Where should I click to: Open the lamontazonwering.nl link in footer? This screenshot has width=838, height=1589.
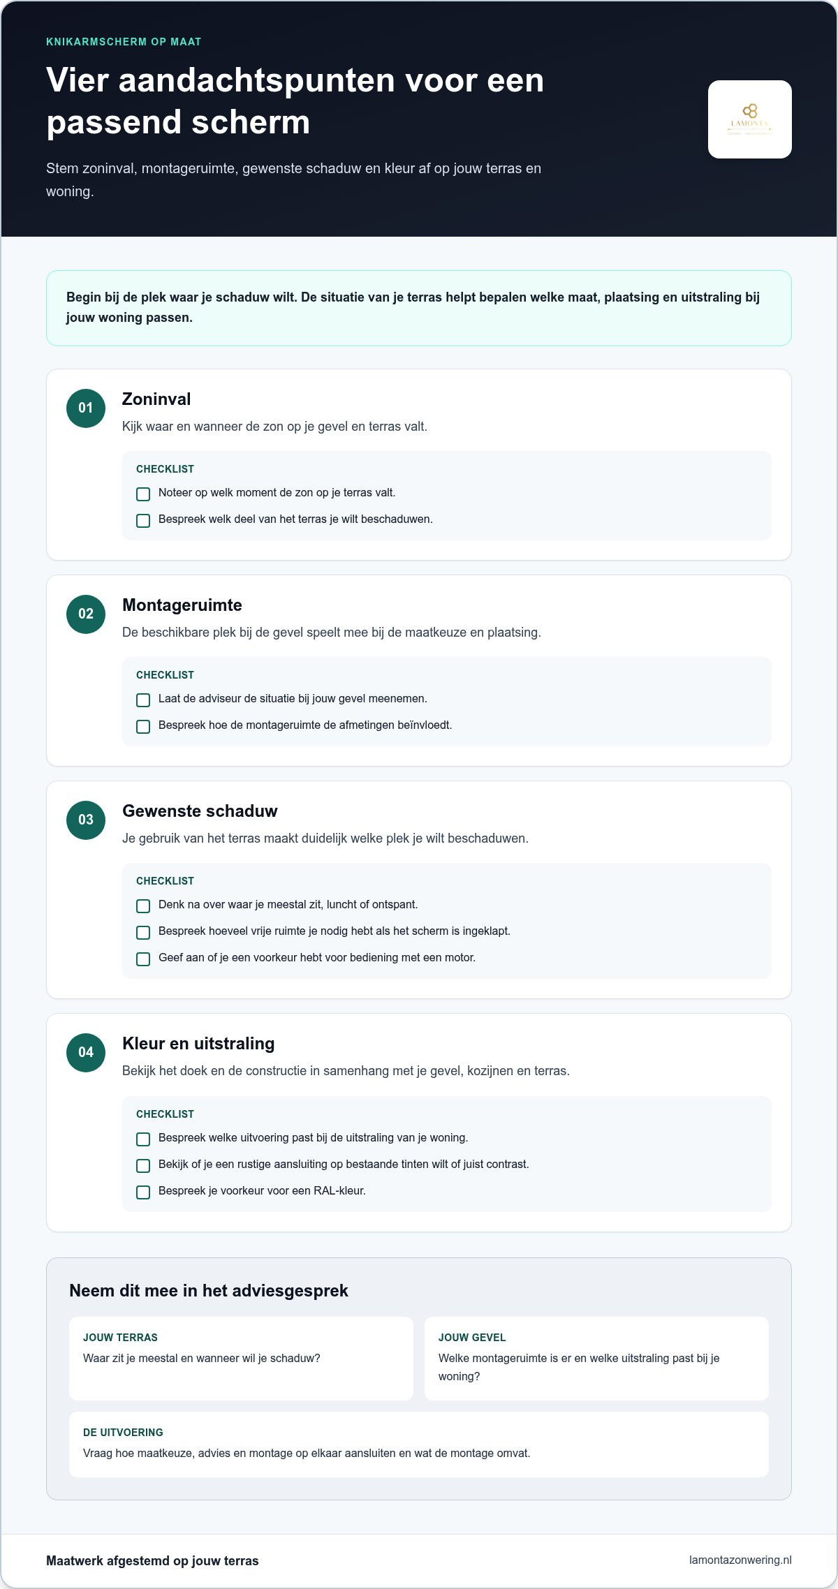click(740, 1560)
